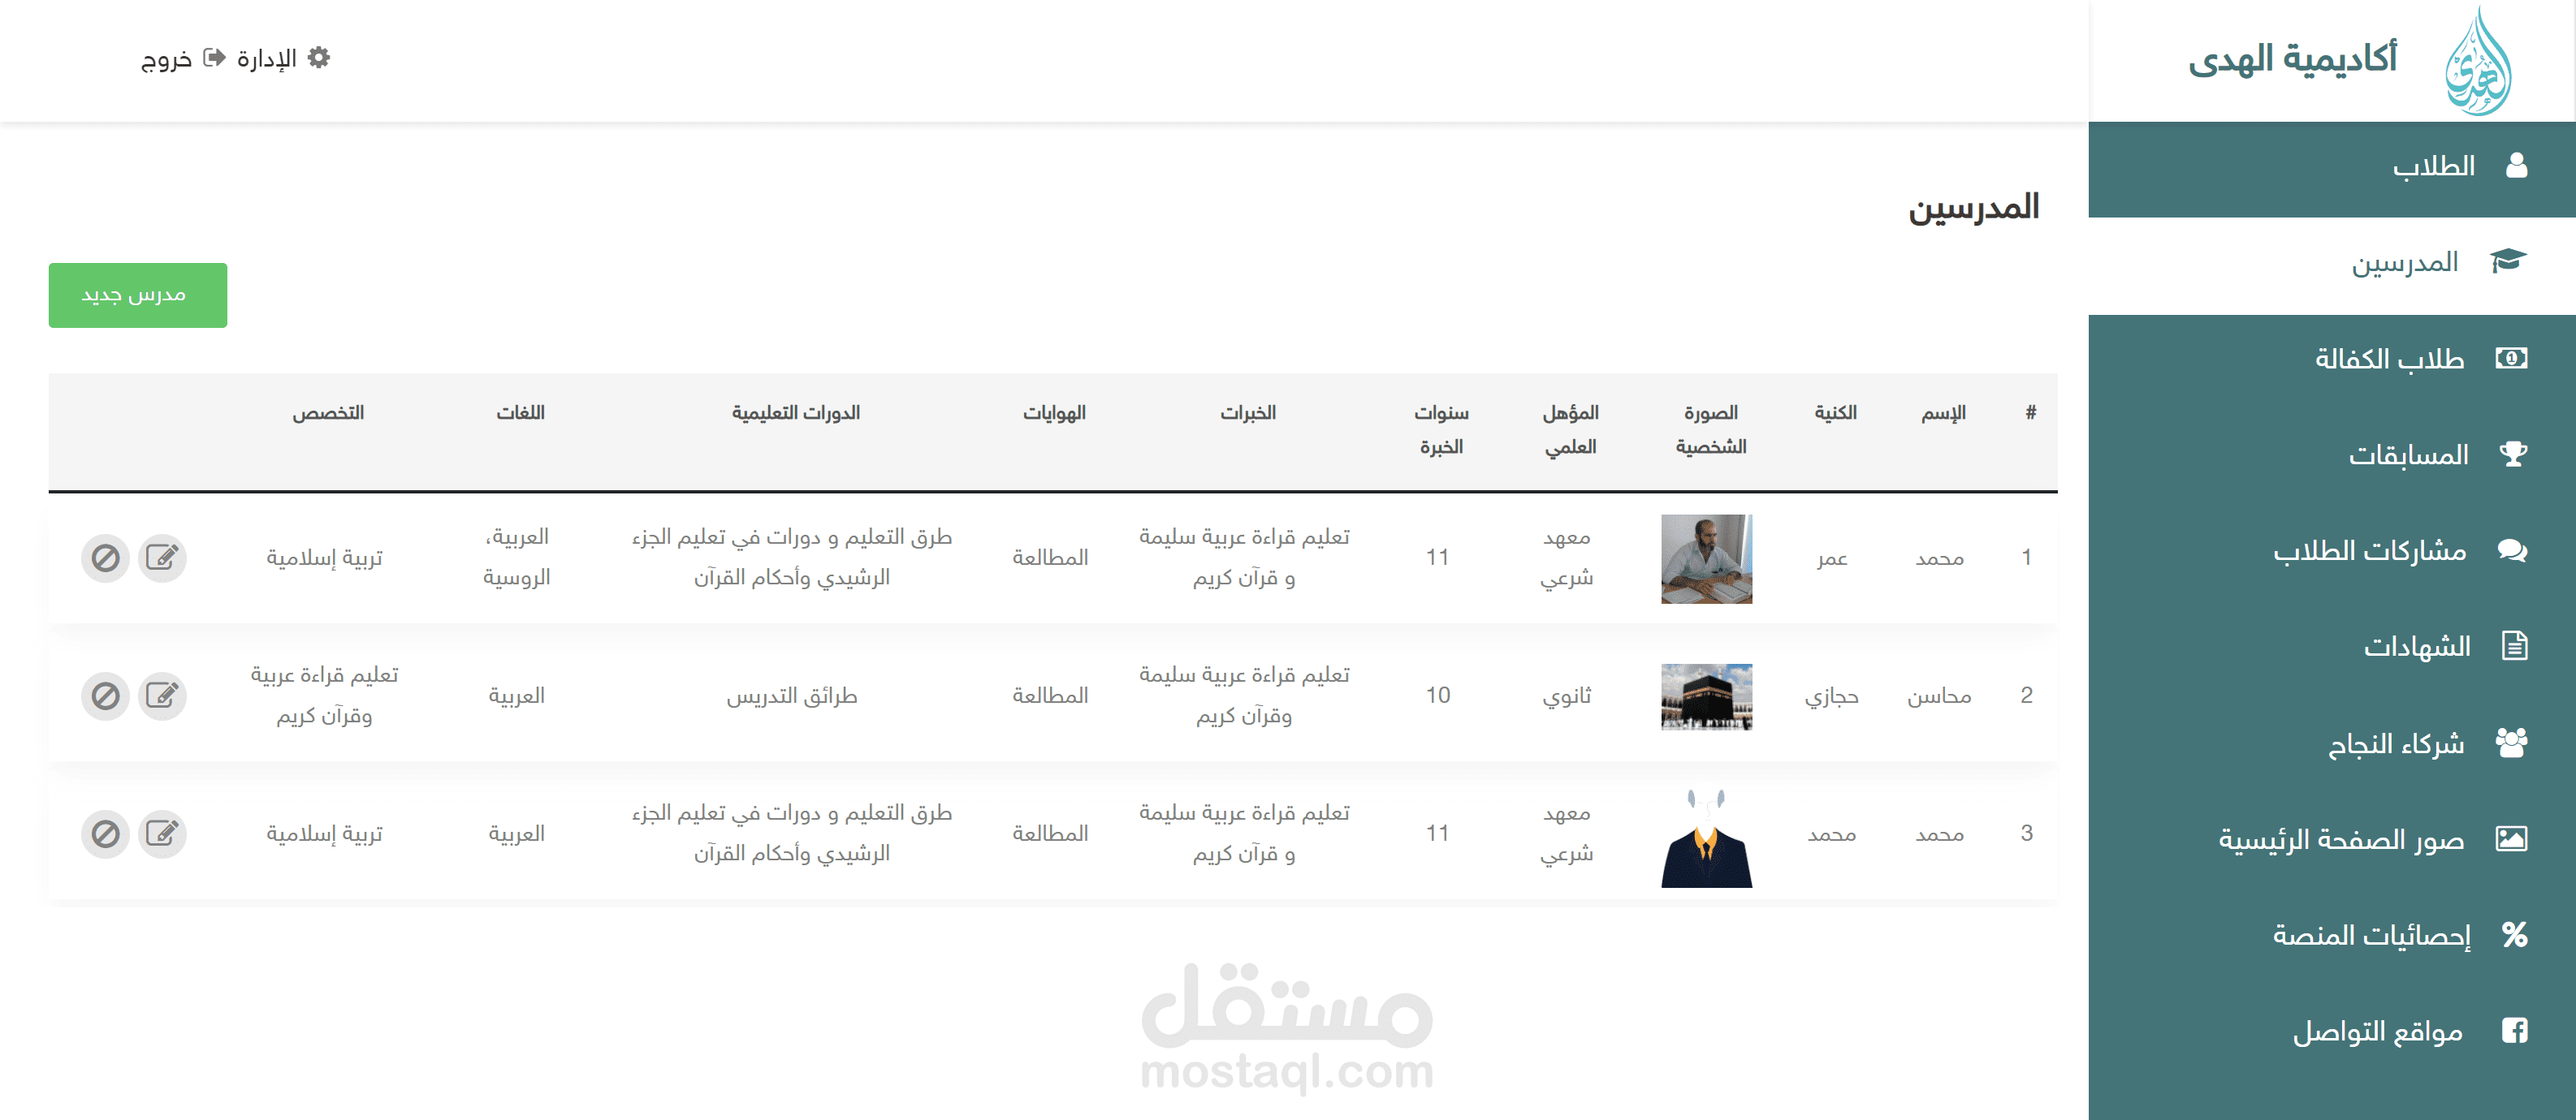Select المدرسين sidebar item
This screenshot has height=1120, width=2576.
click(x=2404, y=263)
